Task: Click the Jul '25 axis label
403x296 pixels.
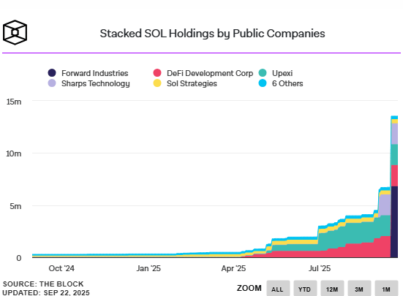Action: 320,268
